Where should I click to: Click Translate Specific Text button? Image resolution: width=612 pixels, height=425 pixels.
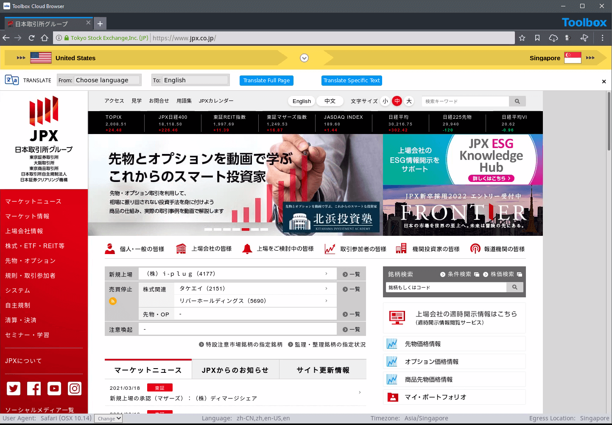pyautogui.click(x=352, y=81)
